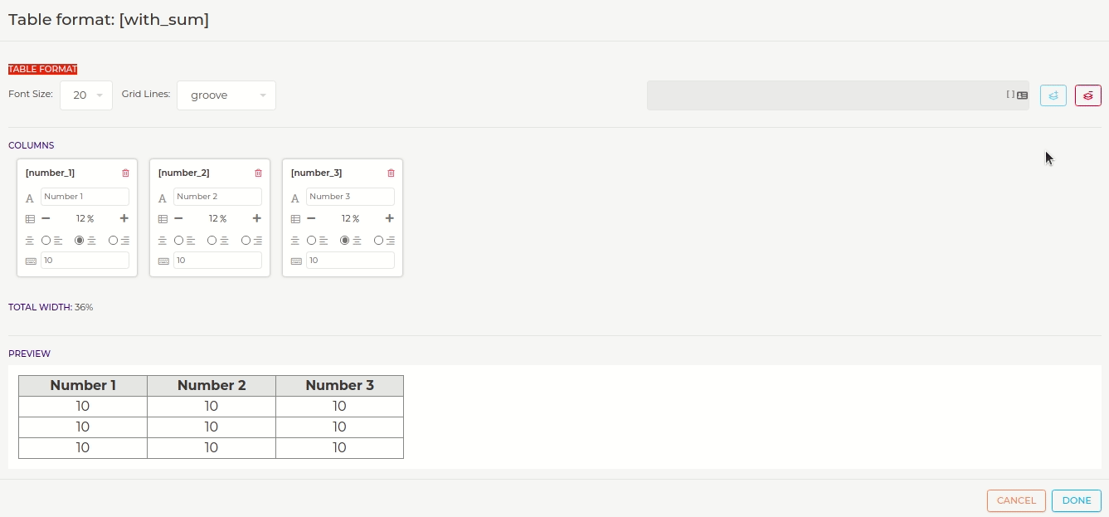
Task: Delete the number_1 column with trash icon
Action: [x=125, y=173]
